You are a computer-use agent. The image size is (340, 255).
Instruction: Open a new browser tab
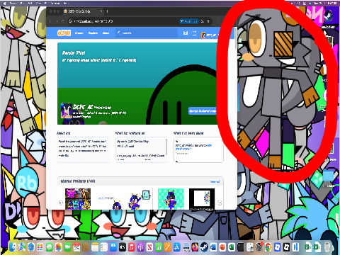coord(107,11)
